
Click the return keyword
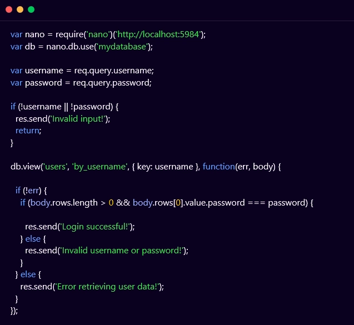click(x=28, y=131)
